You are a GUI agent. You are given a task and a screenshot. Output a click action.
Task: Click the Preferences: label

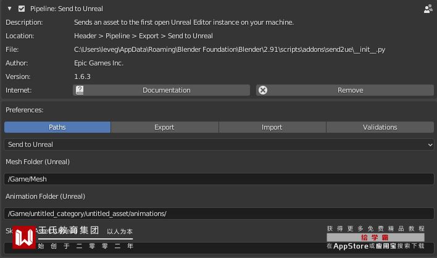click(x=25, y=110)
